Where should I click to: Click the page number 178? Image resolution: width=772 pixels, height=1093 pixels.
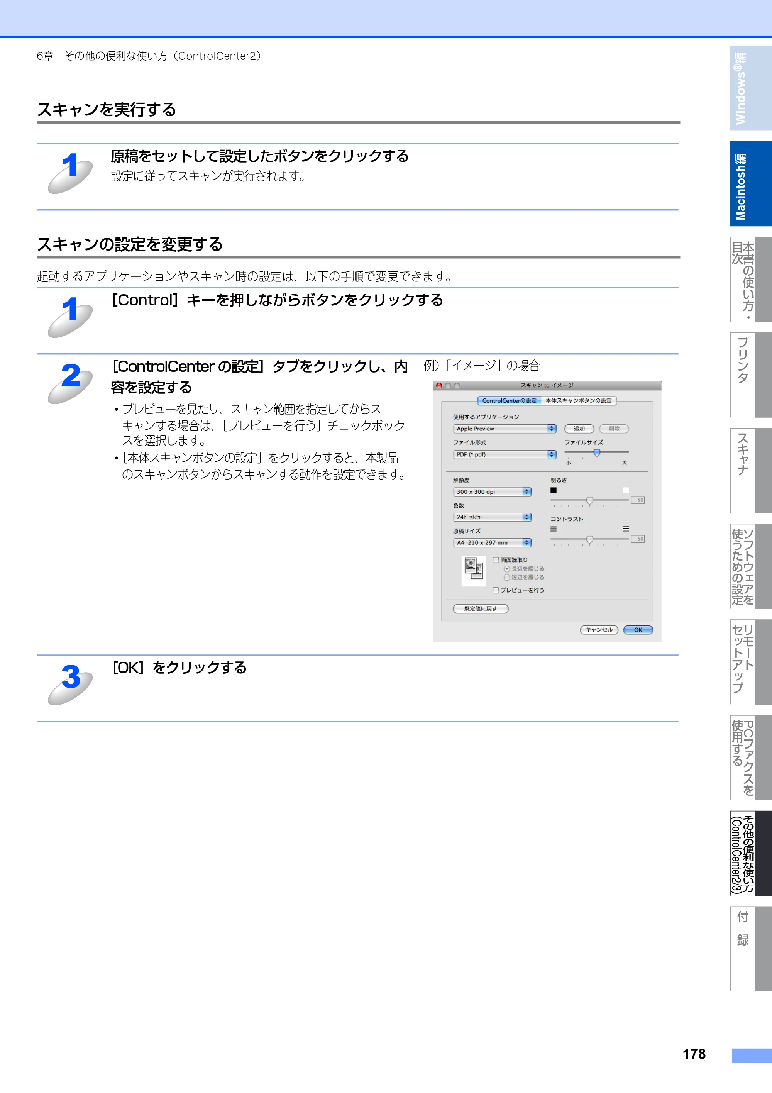(694, 1054)
